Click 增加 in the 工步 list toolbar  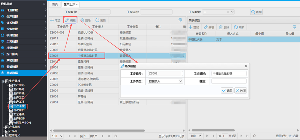pos(55,20)
